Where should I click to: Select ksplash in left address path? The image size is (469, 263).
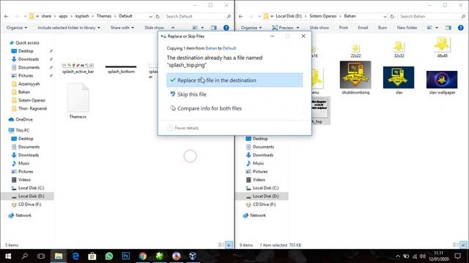[82, 16]
